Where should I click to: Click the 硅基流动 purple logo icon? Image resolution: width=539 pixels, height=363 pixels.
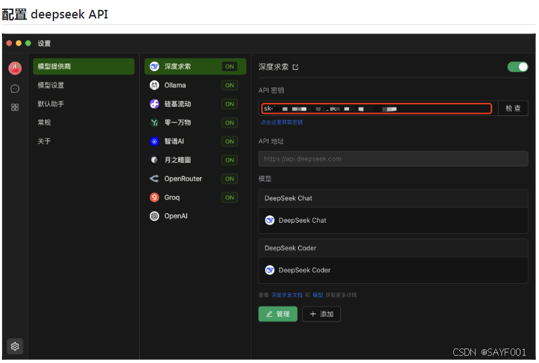154,103
